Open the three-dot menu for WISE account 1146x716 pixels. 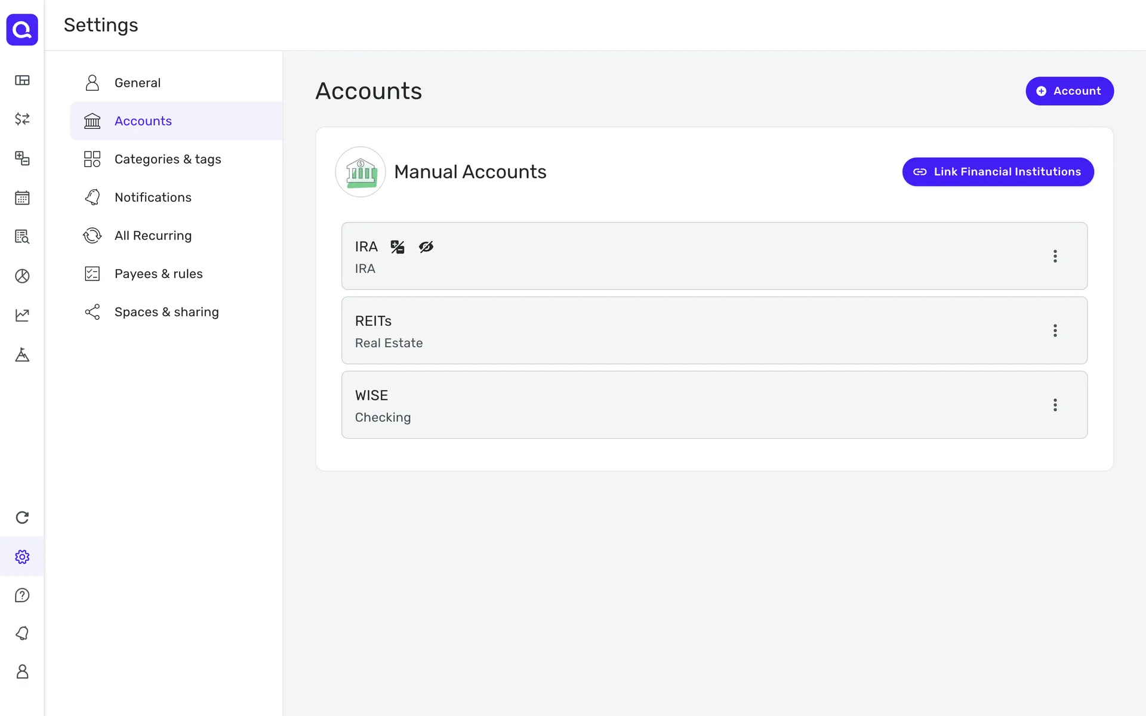click(x=1055, y=405)
